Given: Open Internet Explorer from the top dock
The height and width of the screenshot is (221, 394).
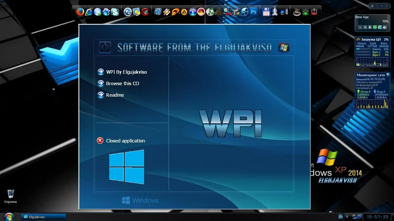Looking at the screenshot, I should [89, 12].
